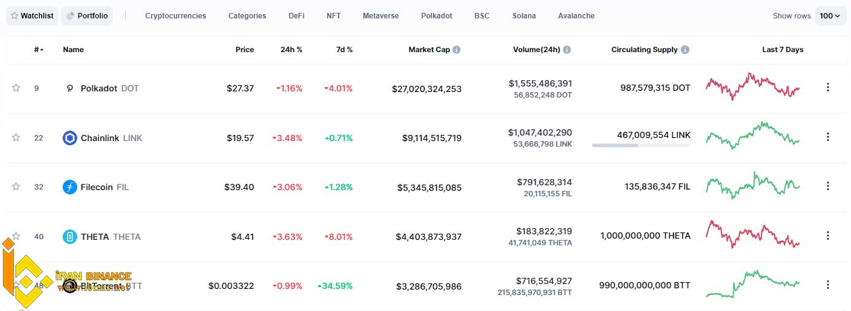Open THETA coin page link

pyautogui.click(x=110, y=237)
